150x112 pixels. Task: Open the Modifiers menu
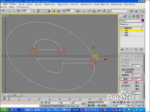50,4
